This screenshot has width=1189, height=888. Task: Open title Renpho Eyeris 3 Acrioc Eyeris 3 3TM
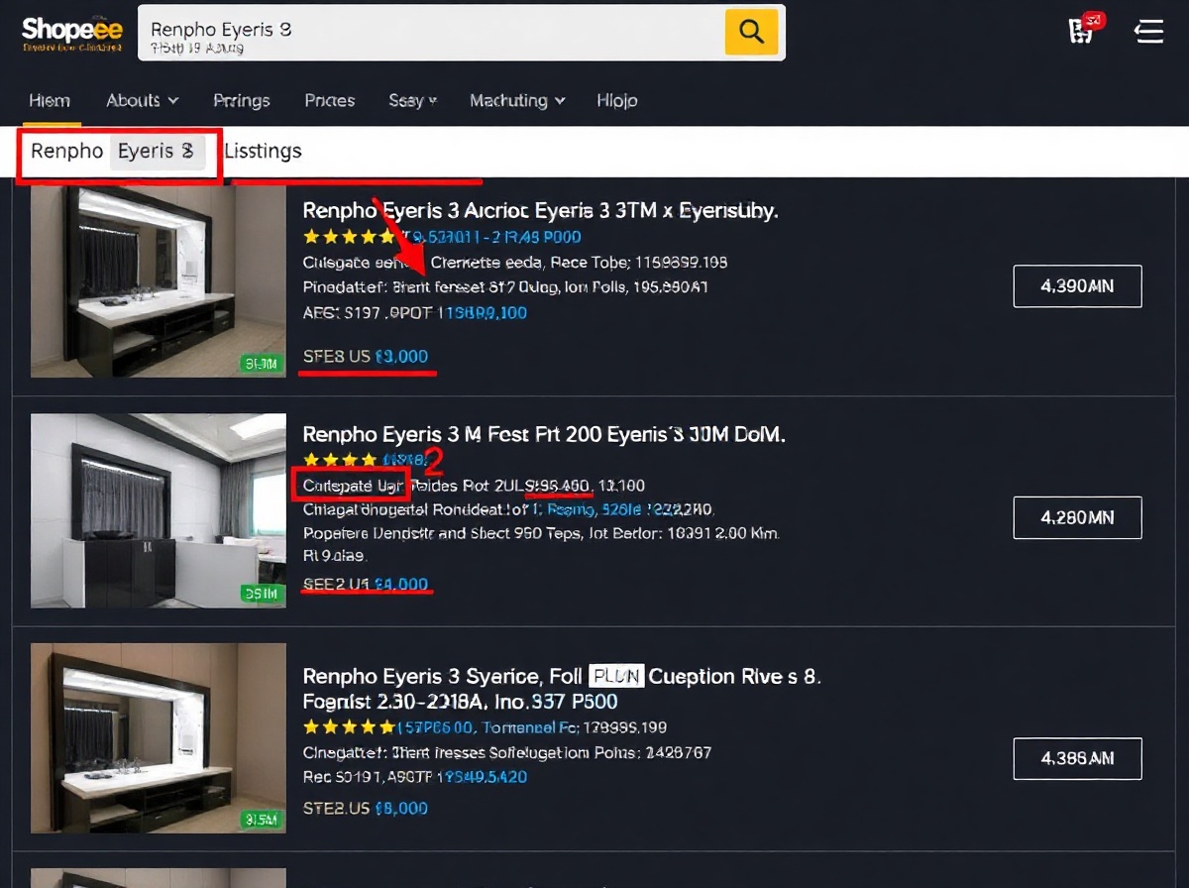click(x=540, y=211)
